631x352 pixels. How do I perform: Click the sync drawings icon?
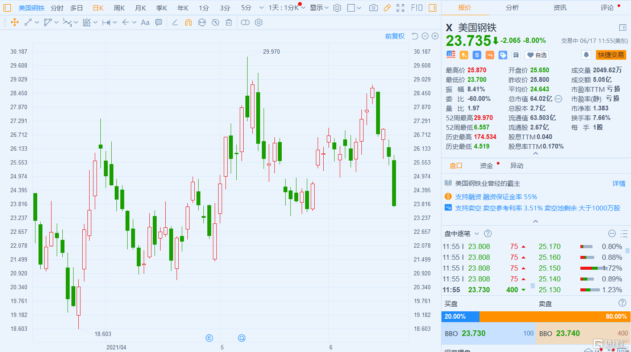[x=202, y=23]
